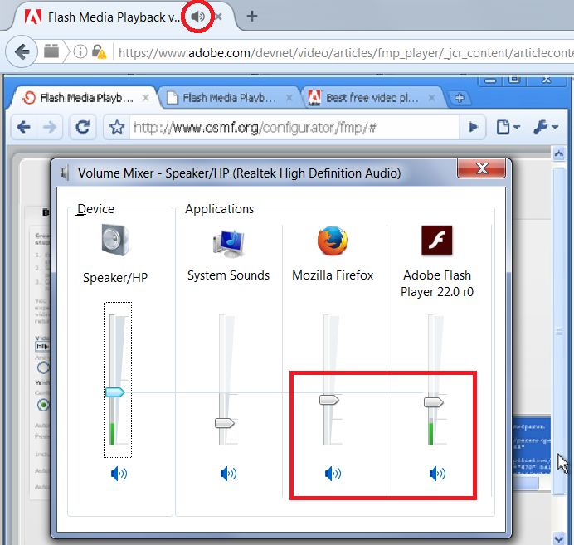
Task: Click the Speaker/HP volume slider handle
Action: pos(115,392)
